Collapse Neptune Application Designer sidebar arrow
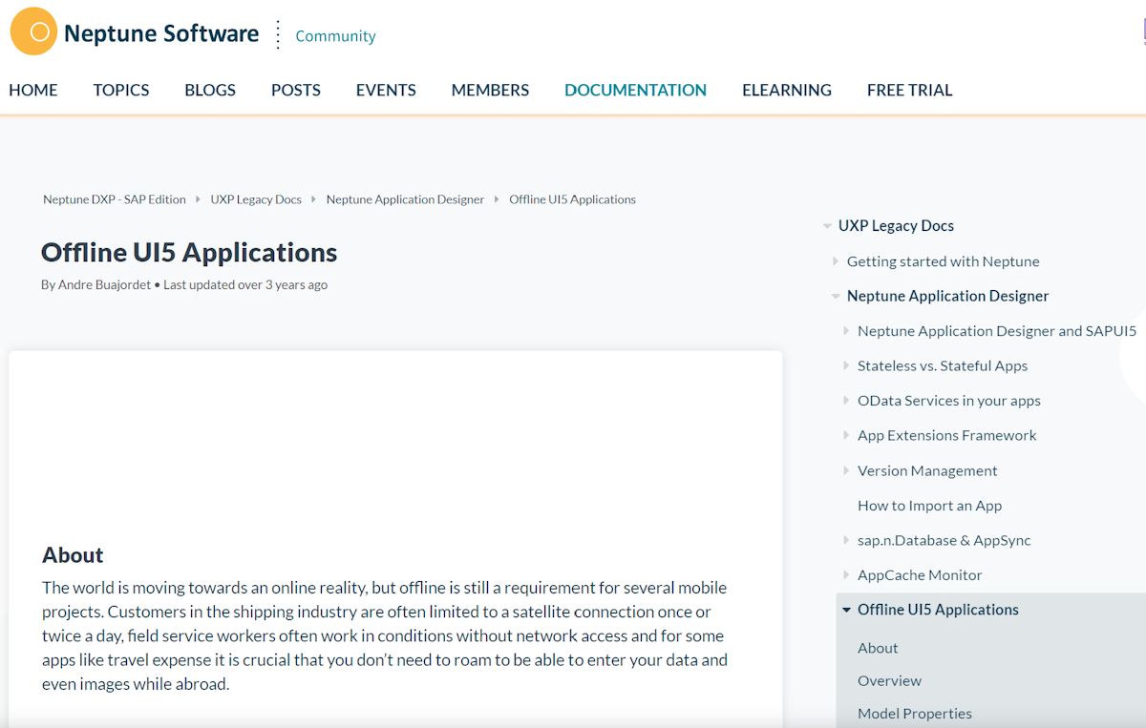Screen dimensions: 1146x728 [836, 296]
